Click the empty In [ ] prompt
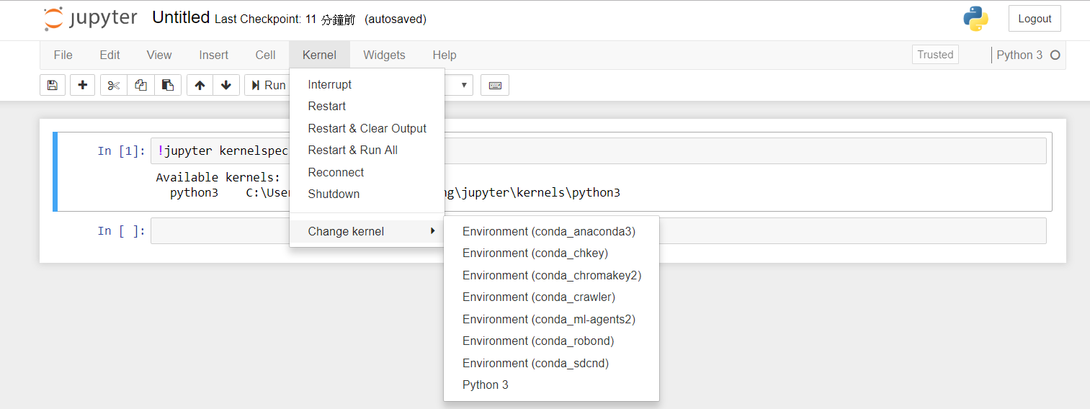 tap(121, 231)
